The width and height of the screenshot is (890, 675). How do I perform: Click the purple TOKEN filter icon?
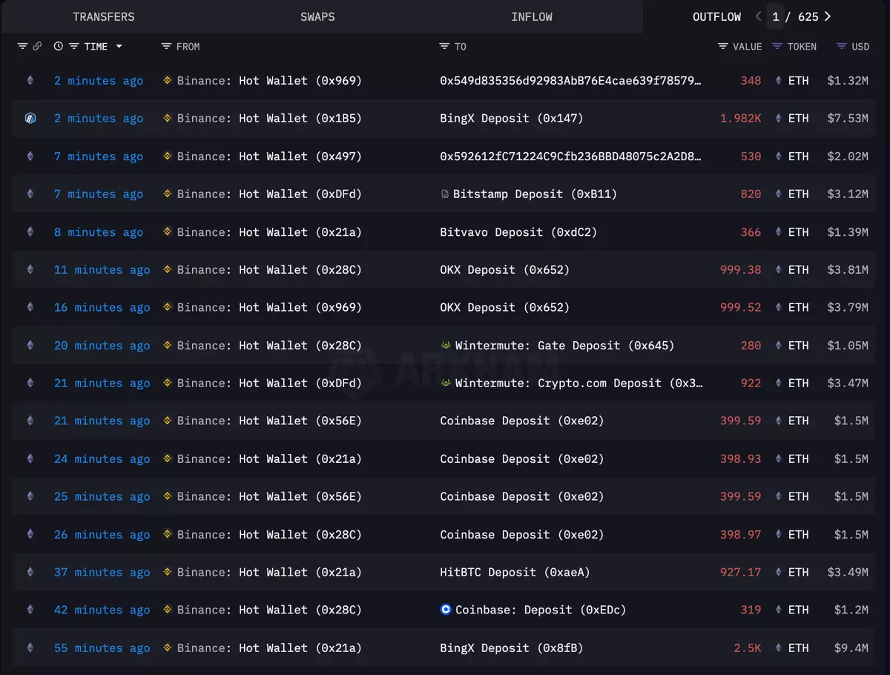point(777,46)
